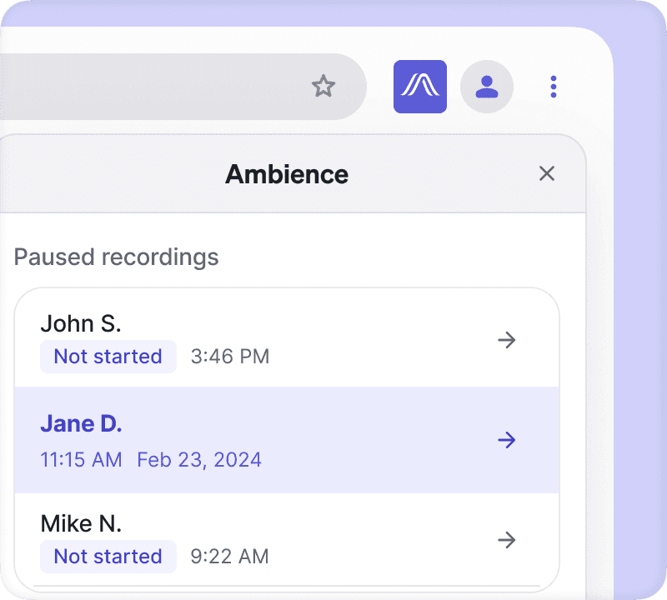This screenshot has width=667, height=600.
Task: Open John S. recording with arrow icon
Action: pos(507,340)
